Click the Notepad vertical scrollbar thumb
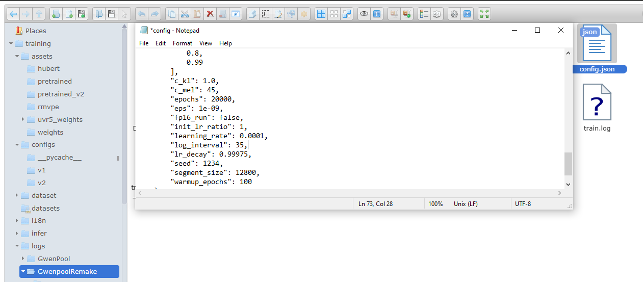The width and height of the screenshot is (643, 282). tap(568, 164)
